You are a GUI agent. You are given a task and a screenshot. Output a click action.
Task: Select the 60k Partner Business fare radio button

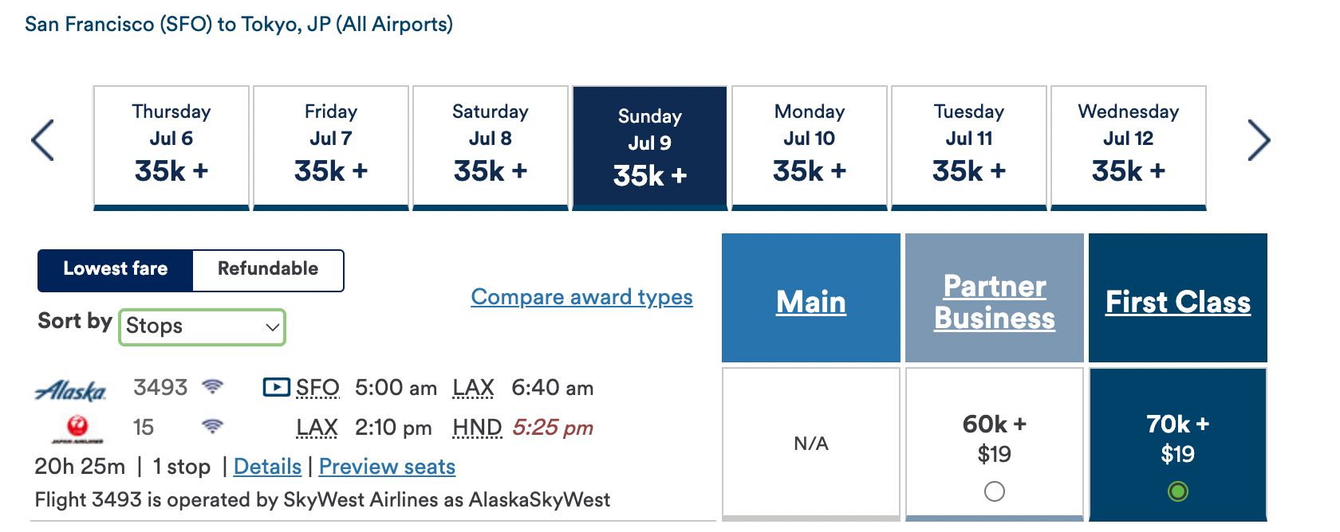[995, 491]
